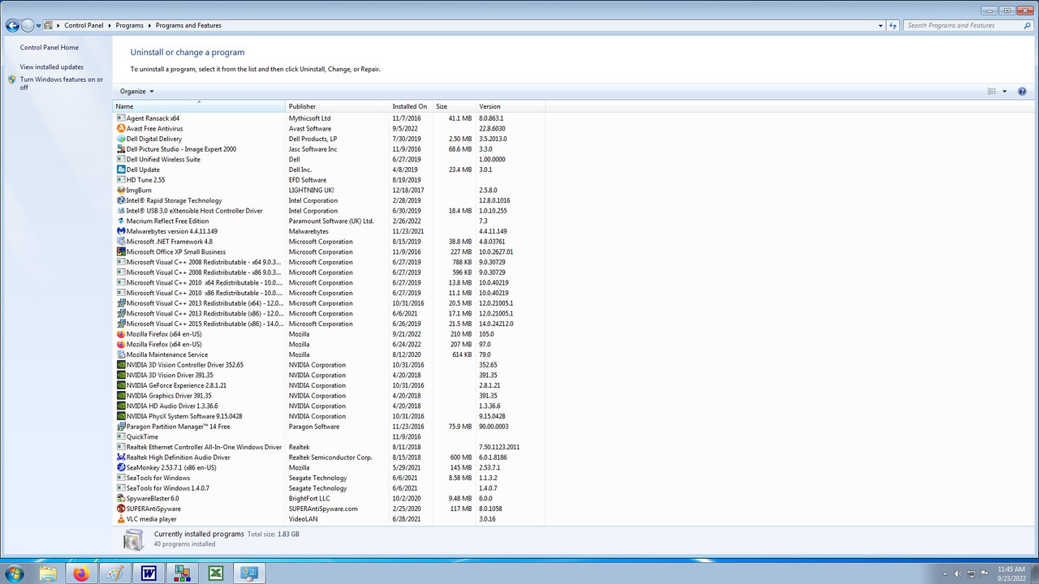
Task: Select Dell Digital Delivery entry
Action: pos(329,139)
